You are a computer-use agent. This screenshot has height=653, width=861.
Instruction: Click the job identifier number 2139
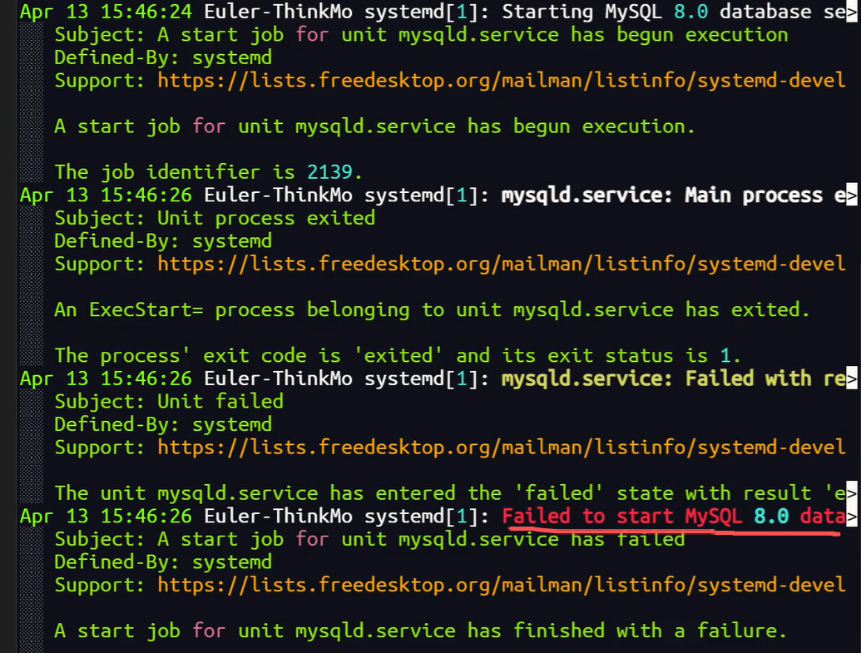(329, 172)
